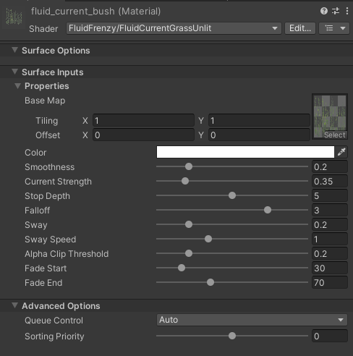The height and width of the screenshot is (356, 353).
Task: Click the Sorting Priority label
Action: coord(54,336)
